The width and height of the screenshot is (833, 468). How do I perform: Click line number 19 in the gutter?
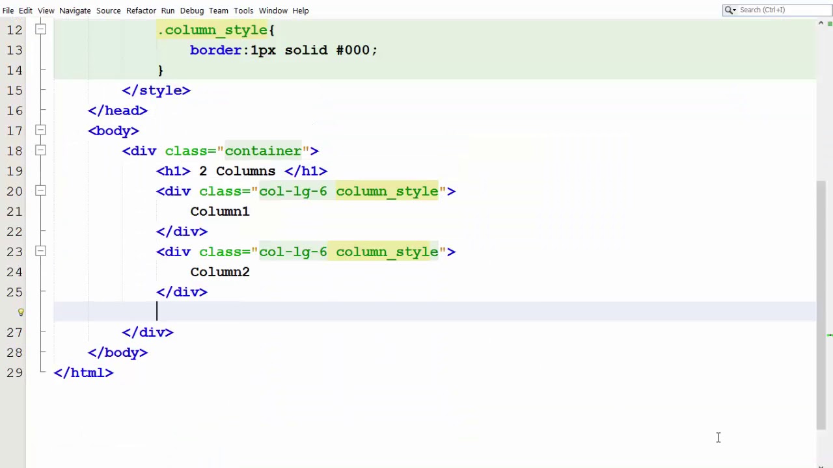[14, 171]
